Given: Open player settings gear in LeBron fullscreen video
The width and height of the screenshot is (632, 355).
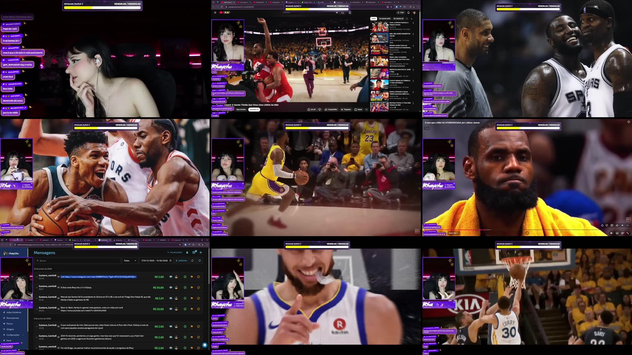Looking at the screenshot, I should (622, 233).
